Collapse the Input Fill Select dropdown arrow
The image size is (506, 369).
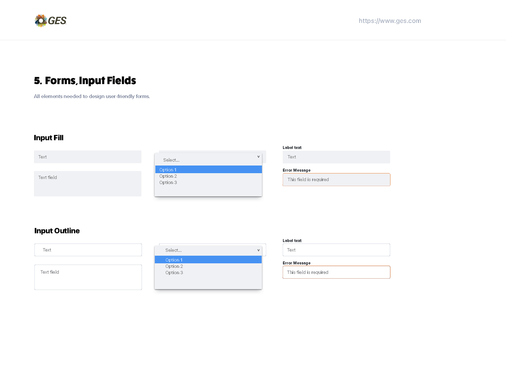(x=258, y=157)
